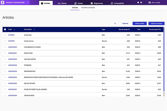
Task: Click the STAGE DE PONEY CLUB JOURNEE text
Action: point(35,90)
